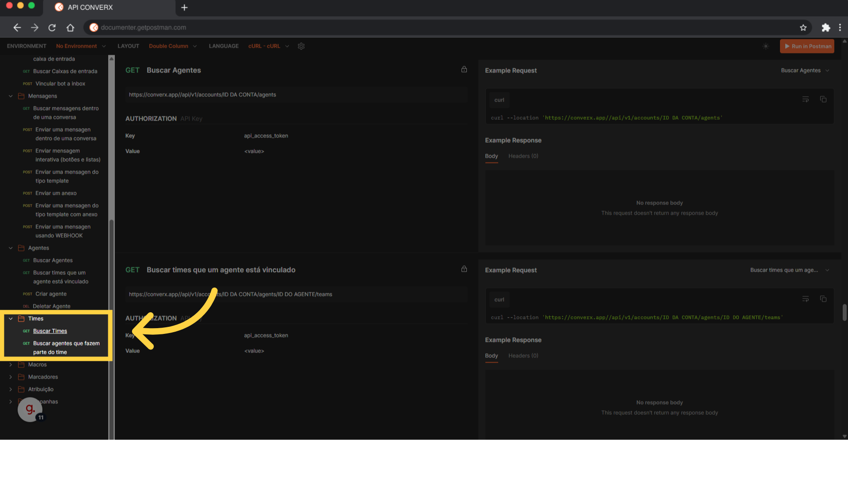Open 'Enviar mensagem interativa (botões e listas)' item

tap(68, 155)
